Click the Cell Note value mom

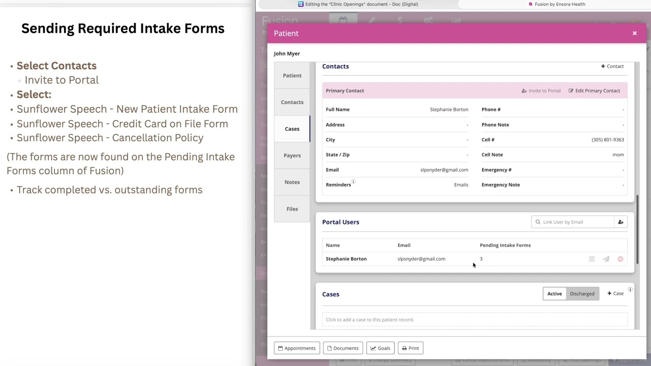(x=618, y=155)
